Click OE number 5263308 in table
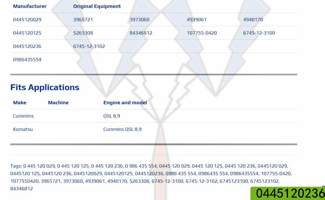Screen dimensions: 325x200 (83, 33)
